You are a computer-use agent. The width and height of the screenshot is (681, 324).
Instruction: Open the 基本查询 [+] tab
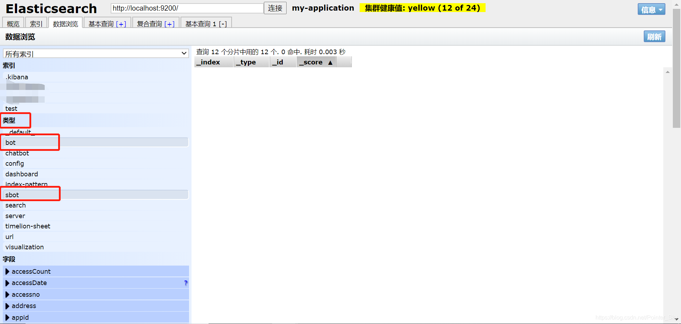107,23
